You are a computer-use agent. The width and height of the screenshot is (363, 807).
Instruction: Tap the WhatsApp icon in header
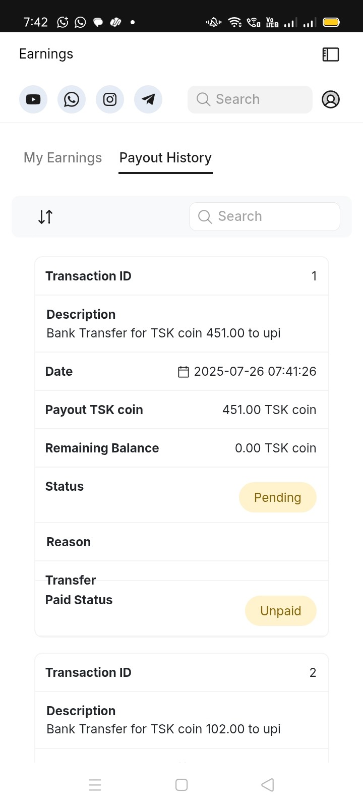pos(72,99)
